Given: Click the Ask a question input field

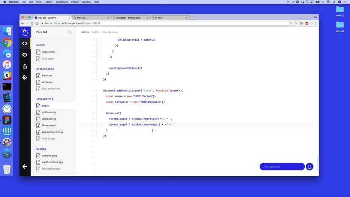Looking at the screenshot, I should click(282, 167).
